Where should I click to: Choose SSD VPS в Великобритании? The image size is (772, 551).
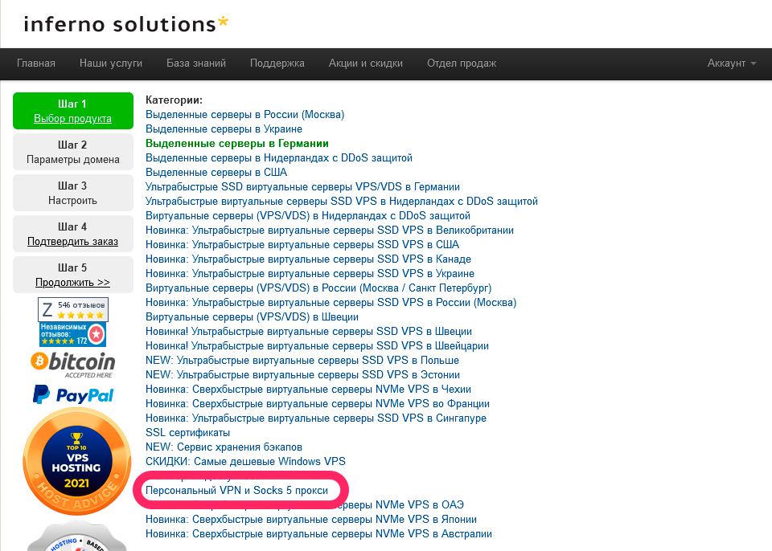click(330, 231)
